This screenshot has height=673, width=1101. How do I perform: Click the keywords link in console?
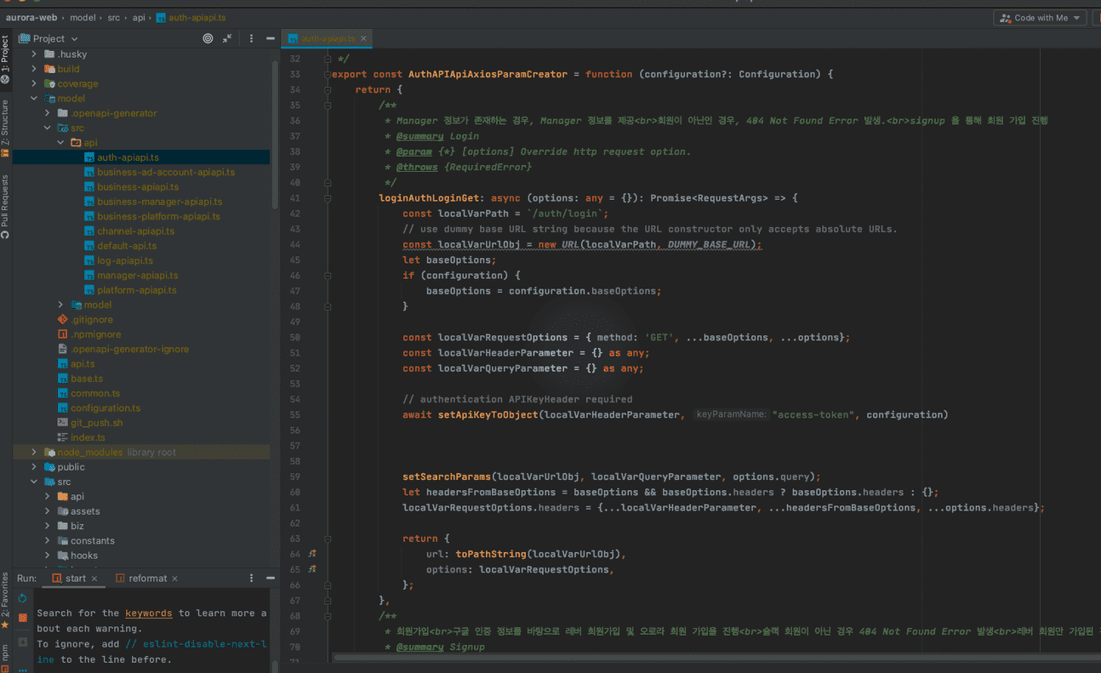click(x=148, y=613)
